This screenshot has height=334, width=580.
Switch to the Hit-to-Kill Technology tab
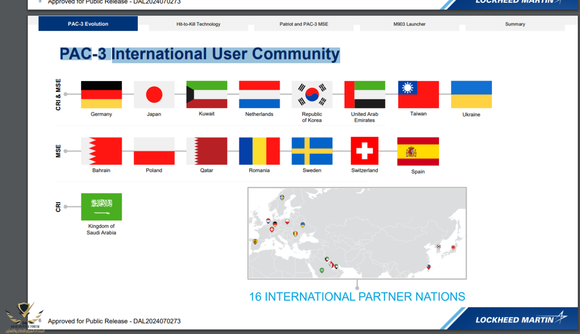tap(199, 24)
